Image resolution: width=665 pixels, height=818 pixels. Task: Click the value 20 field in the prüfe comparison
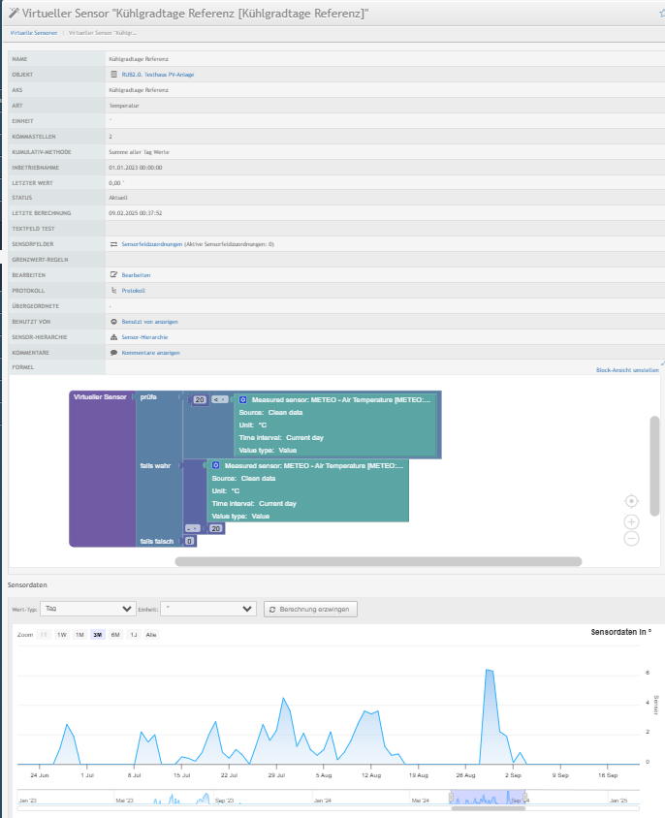200,399
